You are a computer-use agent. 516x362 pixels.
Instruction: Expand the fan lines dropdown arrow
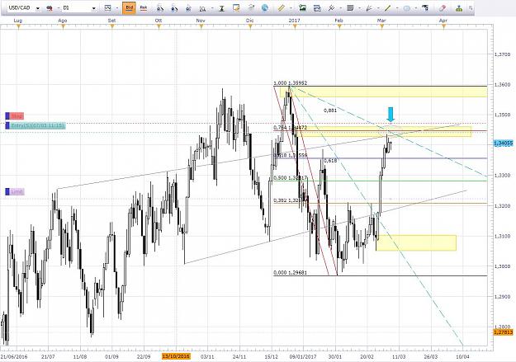point(378,8)
